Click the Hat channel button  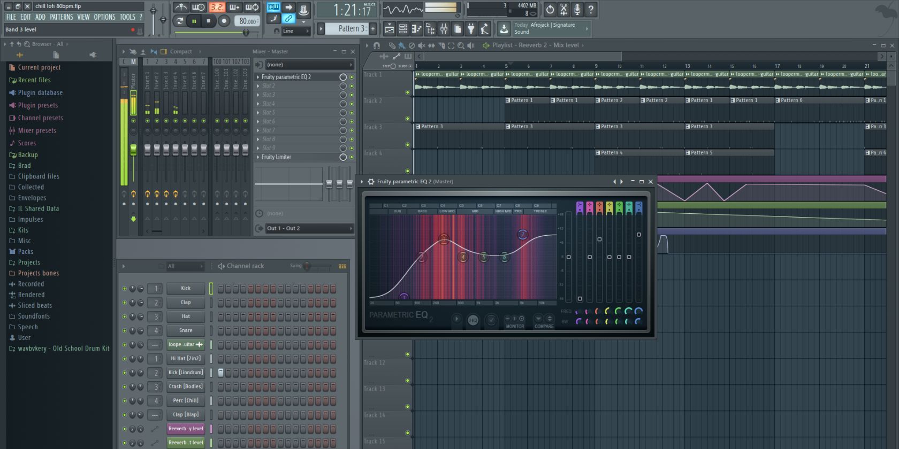186,316
